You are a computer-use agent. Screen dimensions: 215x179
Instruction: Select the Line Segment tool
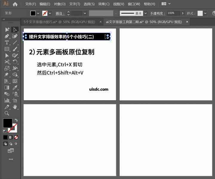tap(15, 43)
